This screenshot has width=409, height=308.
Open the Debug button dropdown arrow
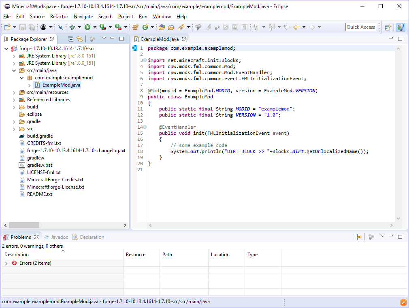[x=79, y=27]
